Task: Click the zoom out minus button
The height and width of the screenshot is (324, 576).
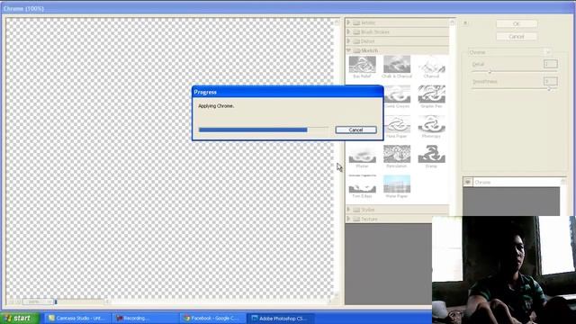Action: [11, 301]
